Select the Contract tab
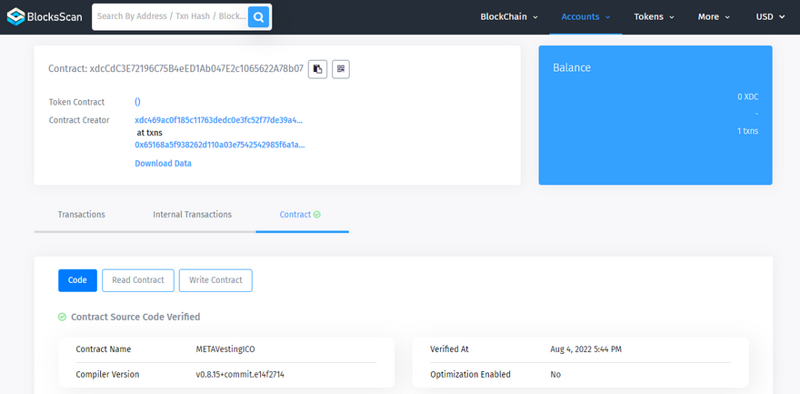Viewport: 800px width, 394px height. coord(295,215)
